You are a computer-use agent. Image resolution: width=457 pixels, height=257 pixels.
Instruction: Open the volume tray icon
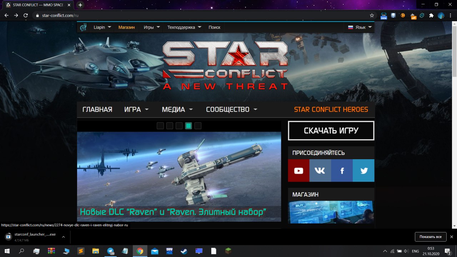pyautogui.click(x=406, y=251)
